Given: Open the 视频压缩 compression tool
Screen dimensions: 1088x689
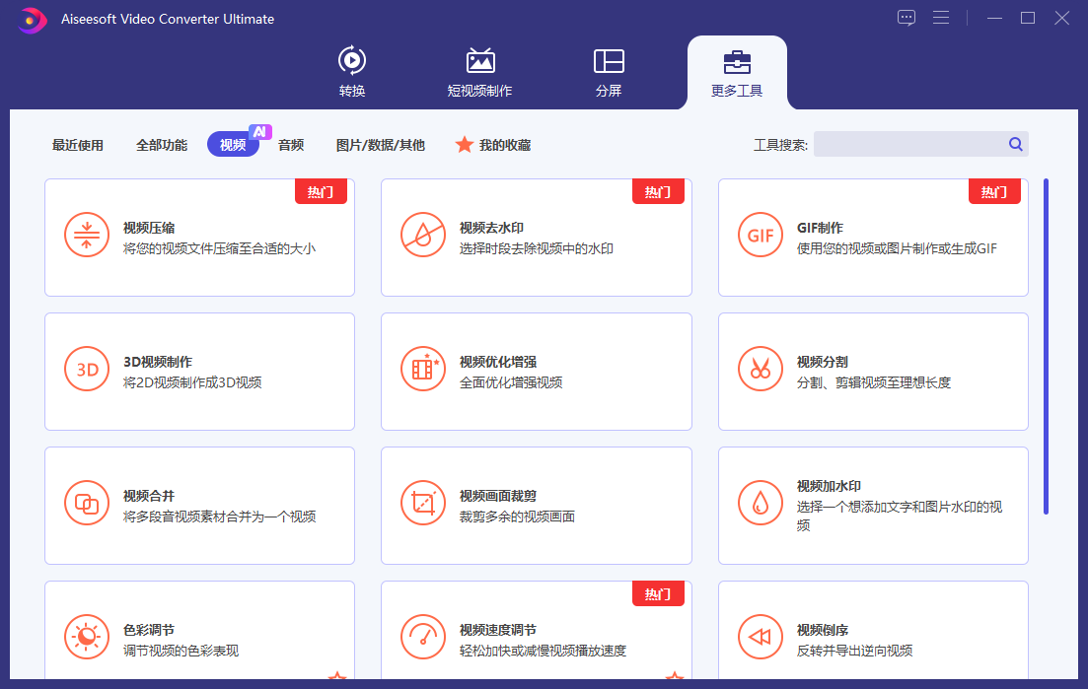Looking at the screenshot, I should point(199,237).
